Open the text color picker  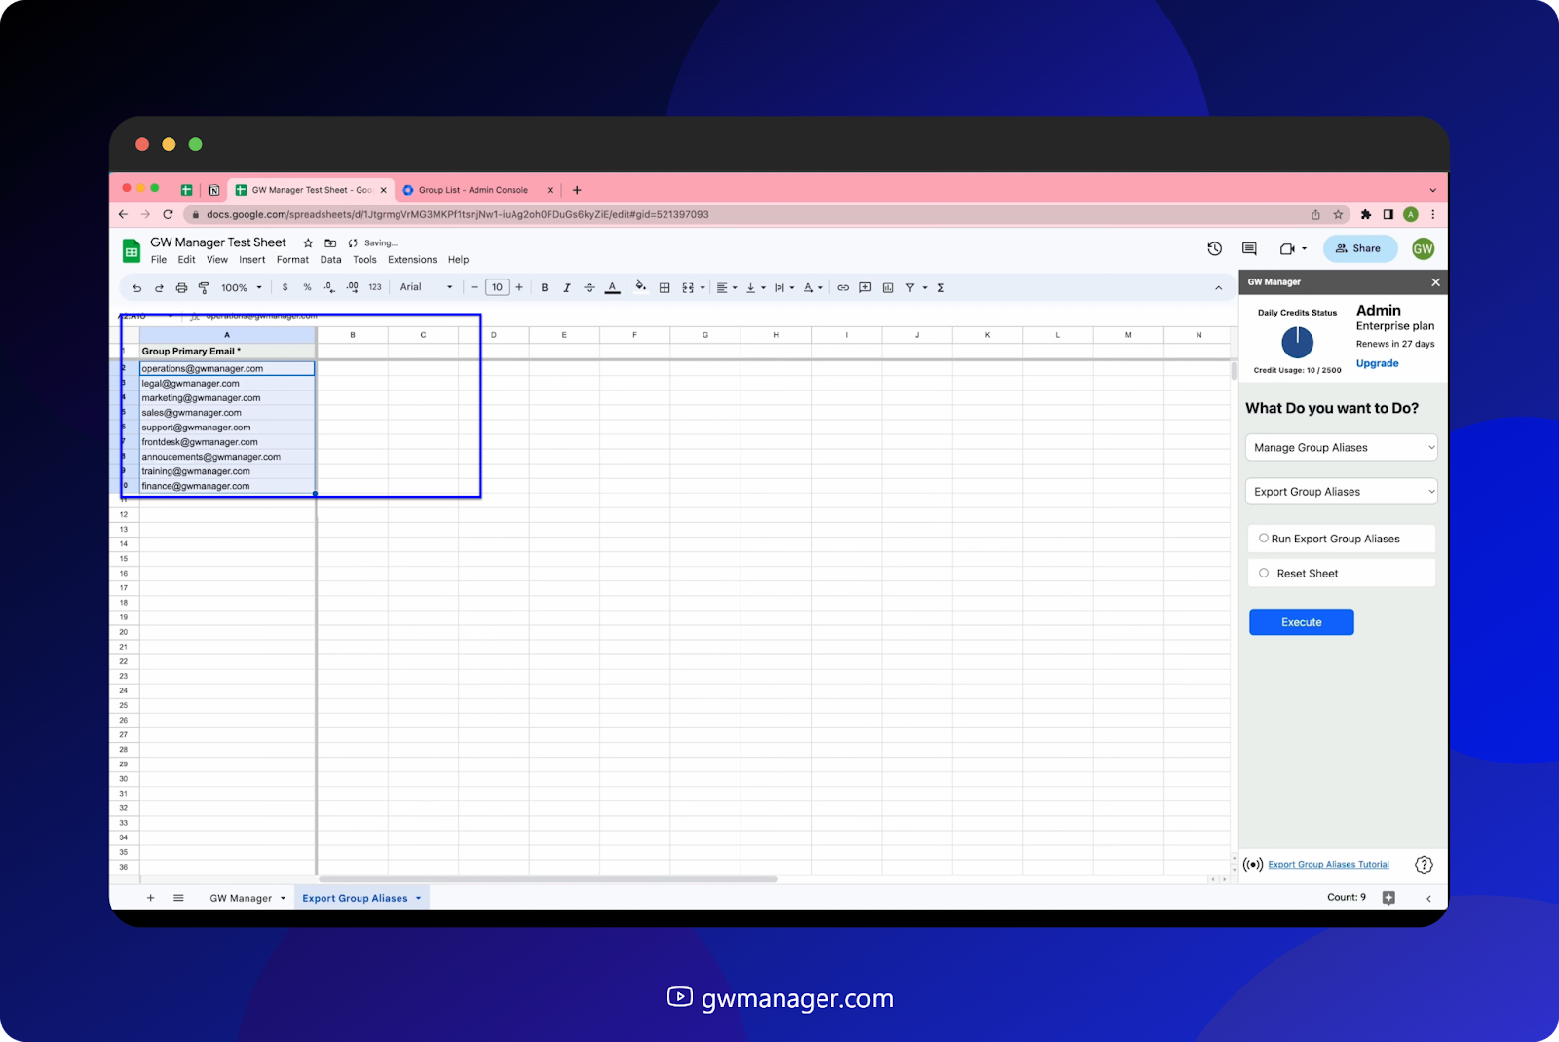[612, 288]
